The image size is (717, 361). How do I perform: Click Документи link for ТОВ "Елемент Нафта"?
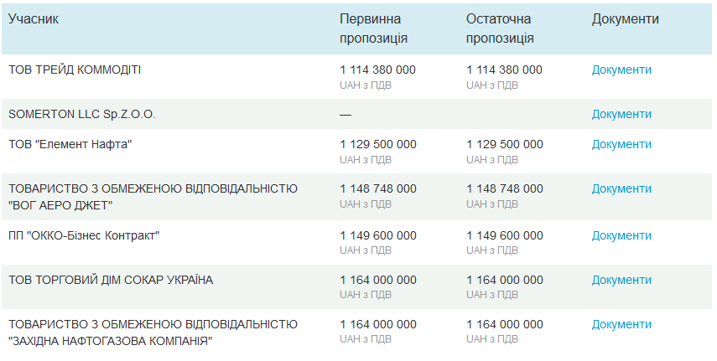pyautogui.click(x=621, y=144)
